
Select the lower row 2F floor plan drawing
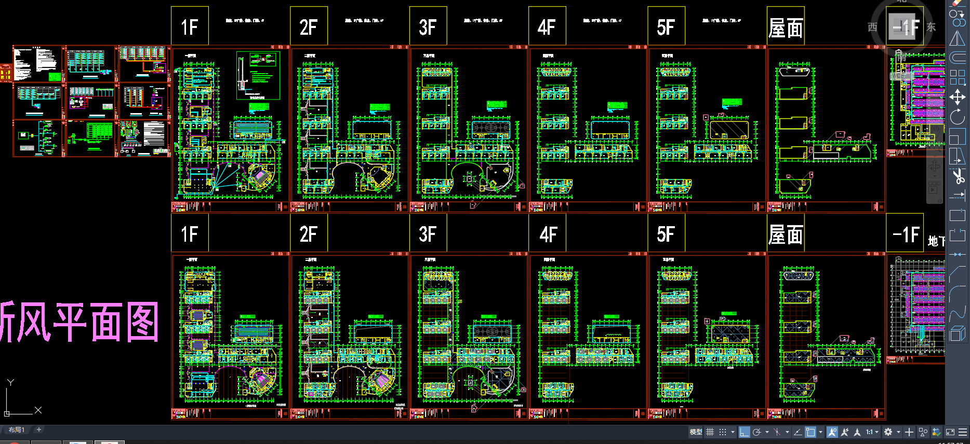pyautogui.click(x=350, y=336)
